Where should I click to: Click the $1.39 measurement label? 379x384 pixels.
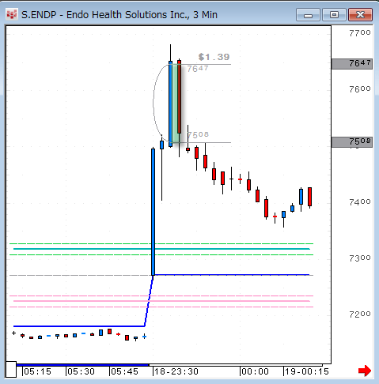point(214,57)
